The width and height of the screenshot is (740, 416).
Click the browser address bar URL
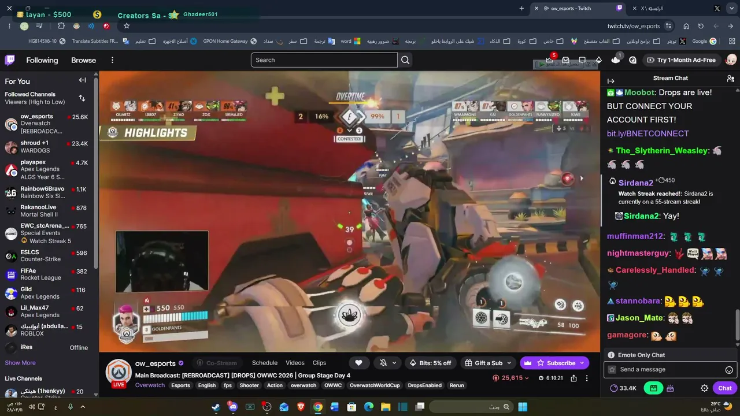[633, 26]
